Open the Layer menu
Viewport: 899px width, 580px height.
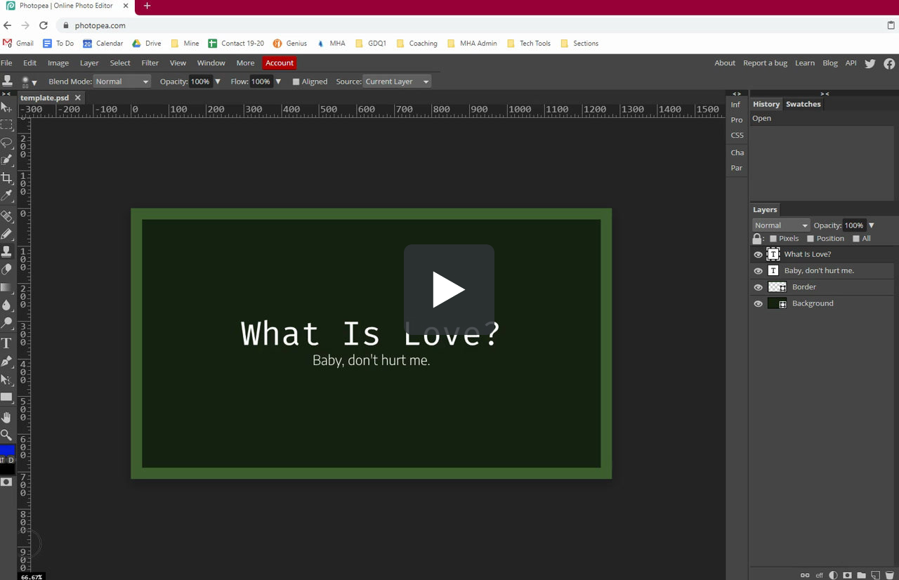pyautogui.click(x=89, y=63)
